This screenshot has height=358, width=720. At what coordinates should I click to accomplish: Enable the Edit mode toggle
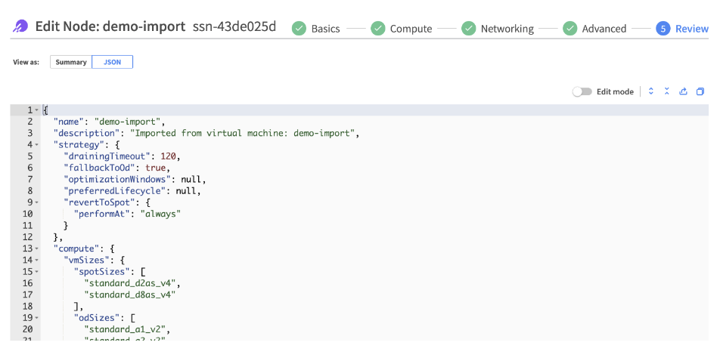pyautogui.click(x=582, y=91)
